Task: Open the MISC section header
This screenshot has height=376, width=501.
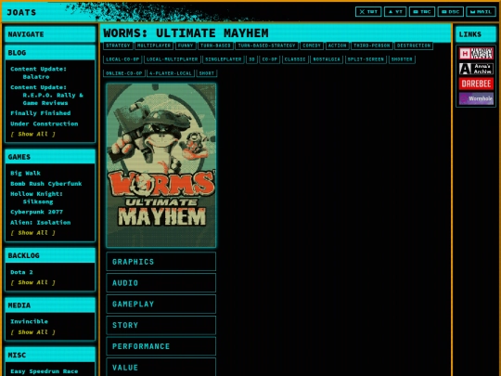Action: 50,355
